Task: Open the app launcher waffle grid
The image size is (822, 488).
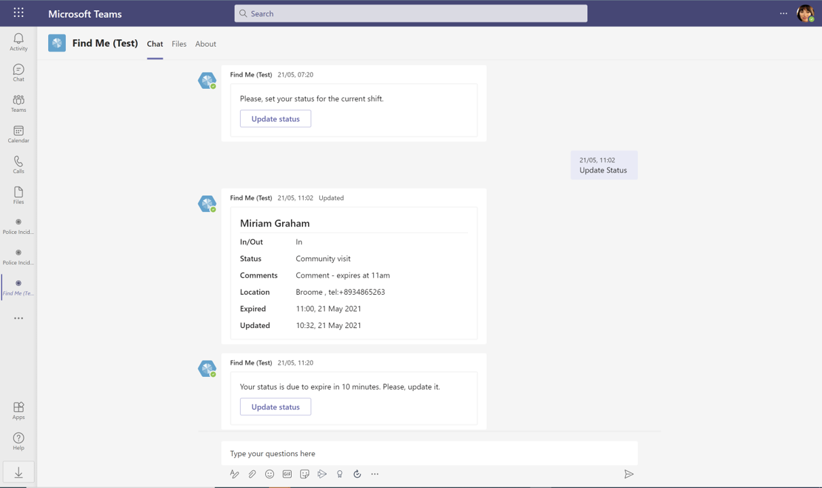Action: point(18,13)
